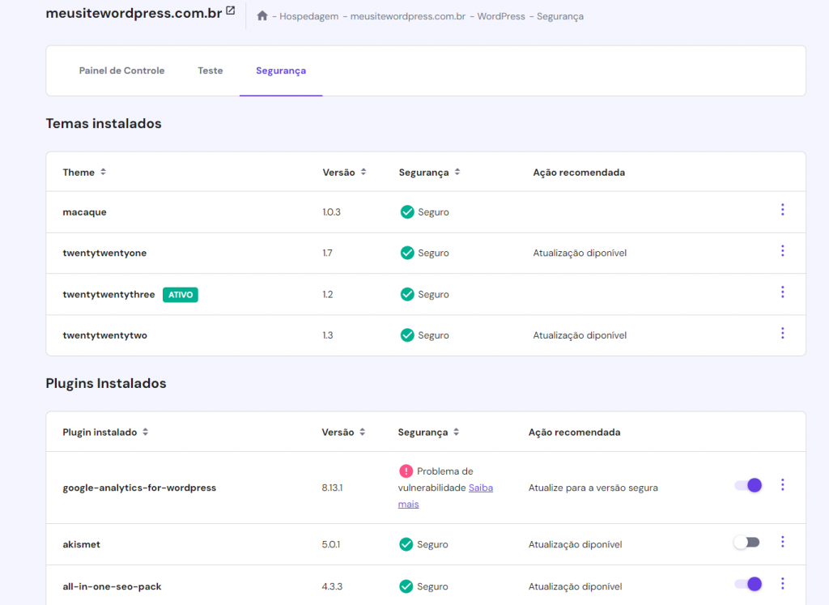Click twentytwentyone theme name

coord(104,253)
